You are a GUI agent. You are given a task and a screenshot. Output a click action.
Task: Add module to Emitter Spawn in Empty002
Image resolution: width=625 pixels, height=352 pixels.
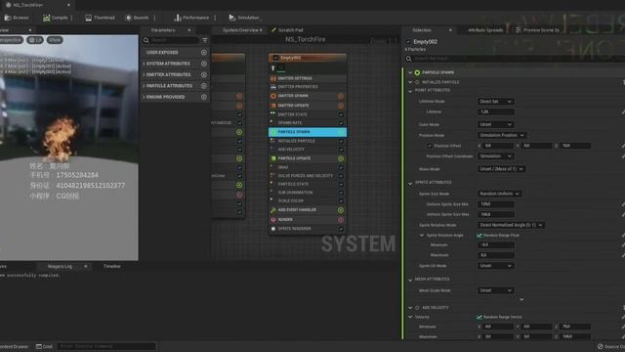coord(341,96)
